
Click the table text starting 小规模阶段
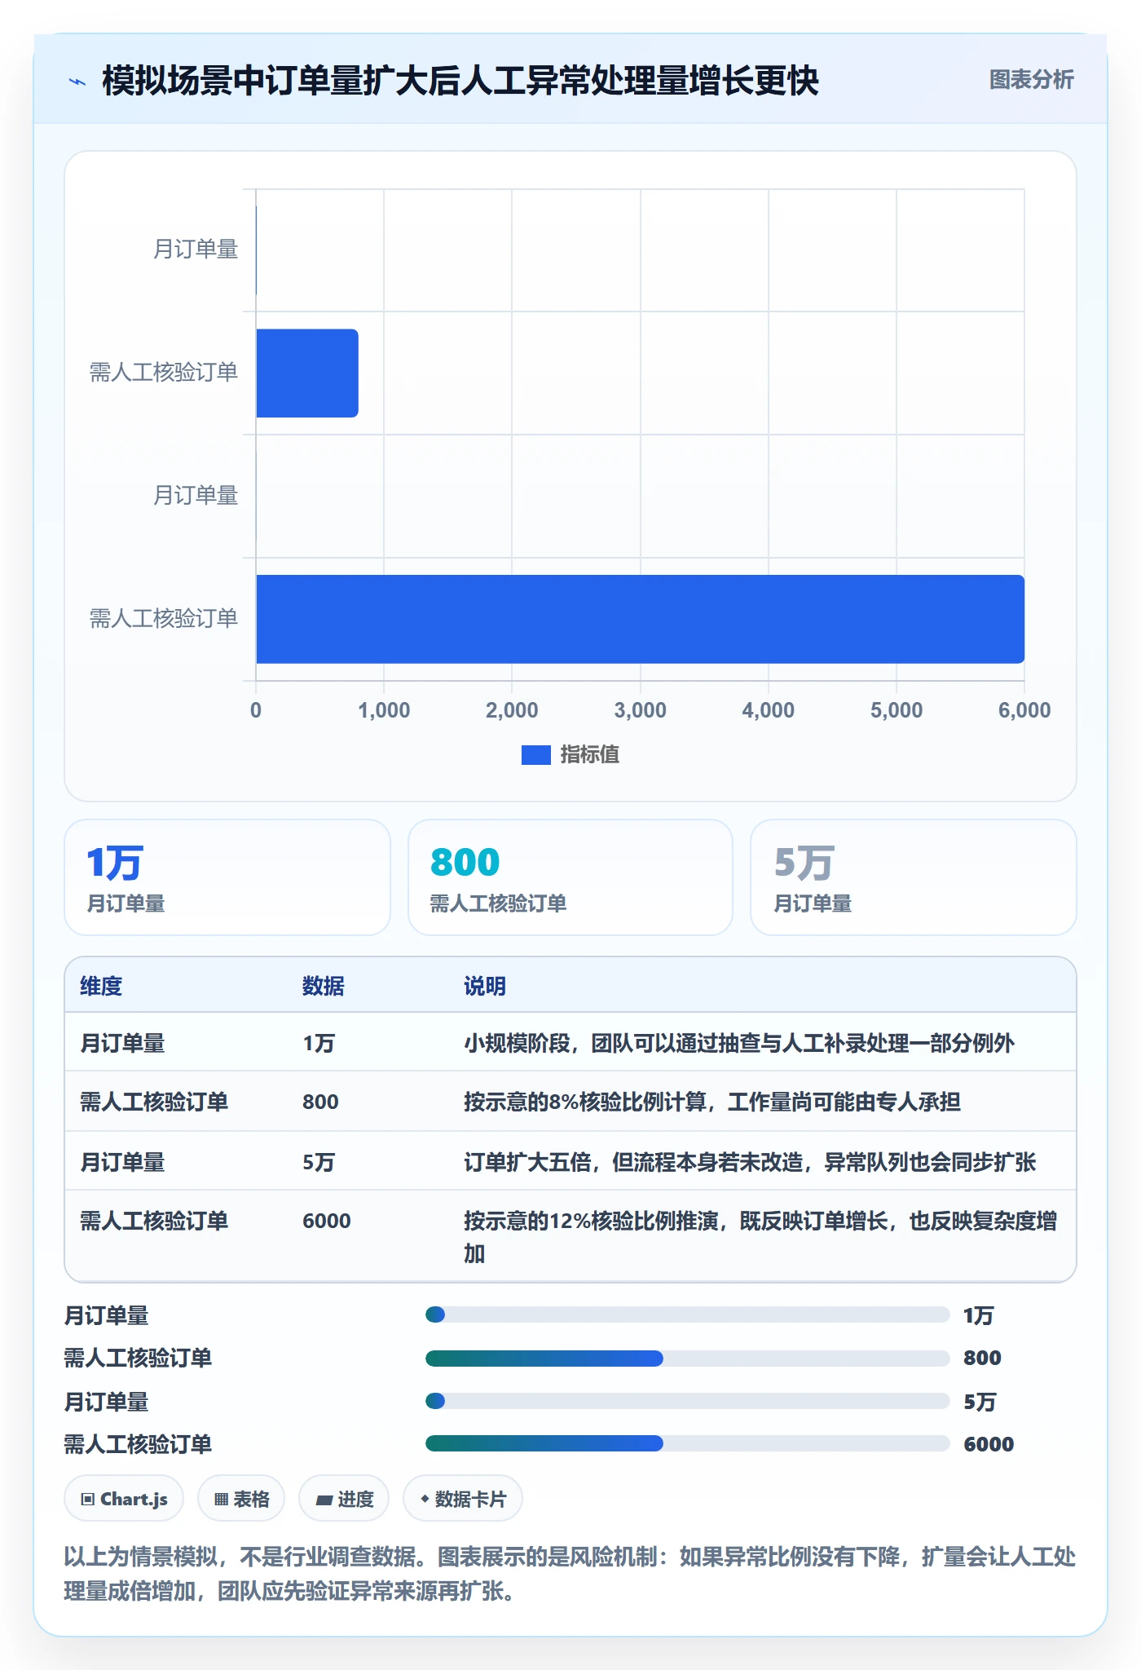739,1043
